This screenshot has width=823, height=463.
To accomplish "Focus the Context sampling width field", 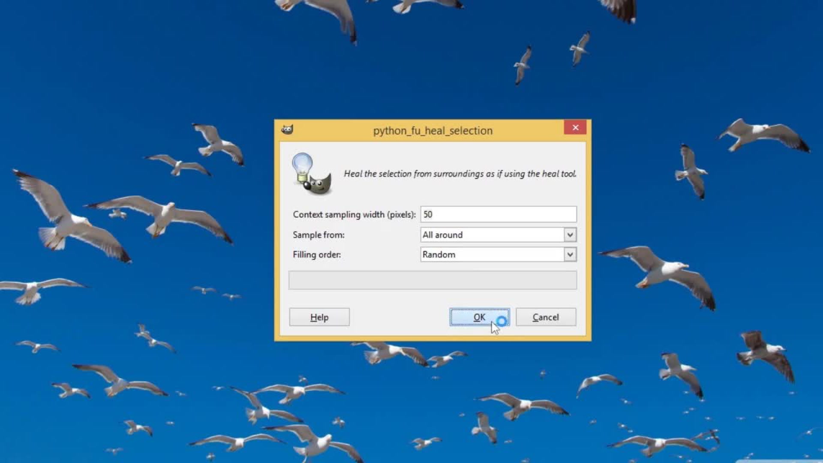I will coord(498,214).
